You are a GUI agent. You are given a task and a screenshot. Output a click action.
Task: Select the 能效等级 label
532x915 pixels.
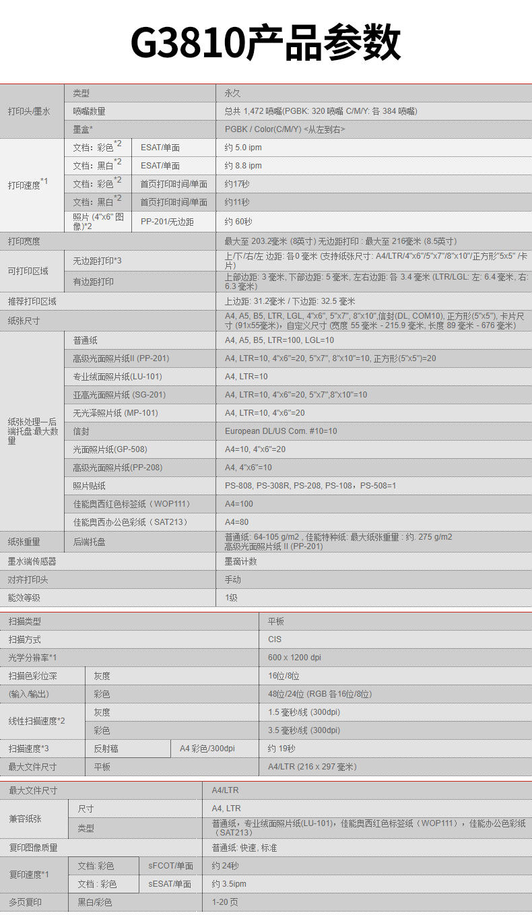click(x=24, y=598)
